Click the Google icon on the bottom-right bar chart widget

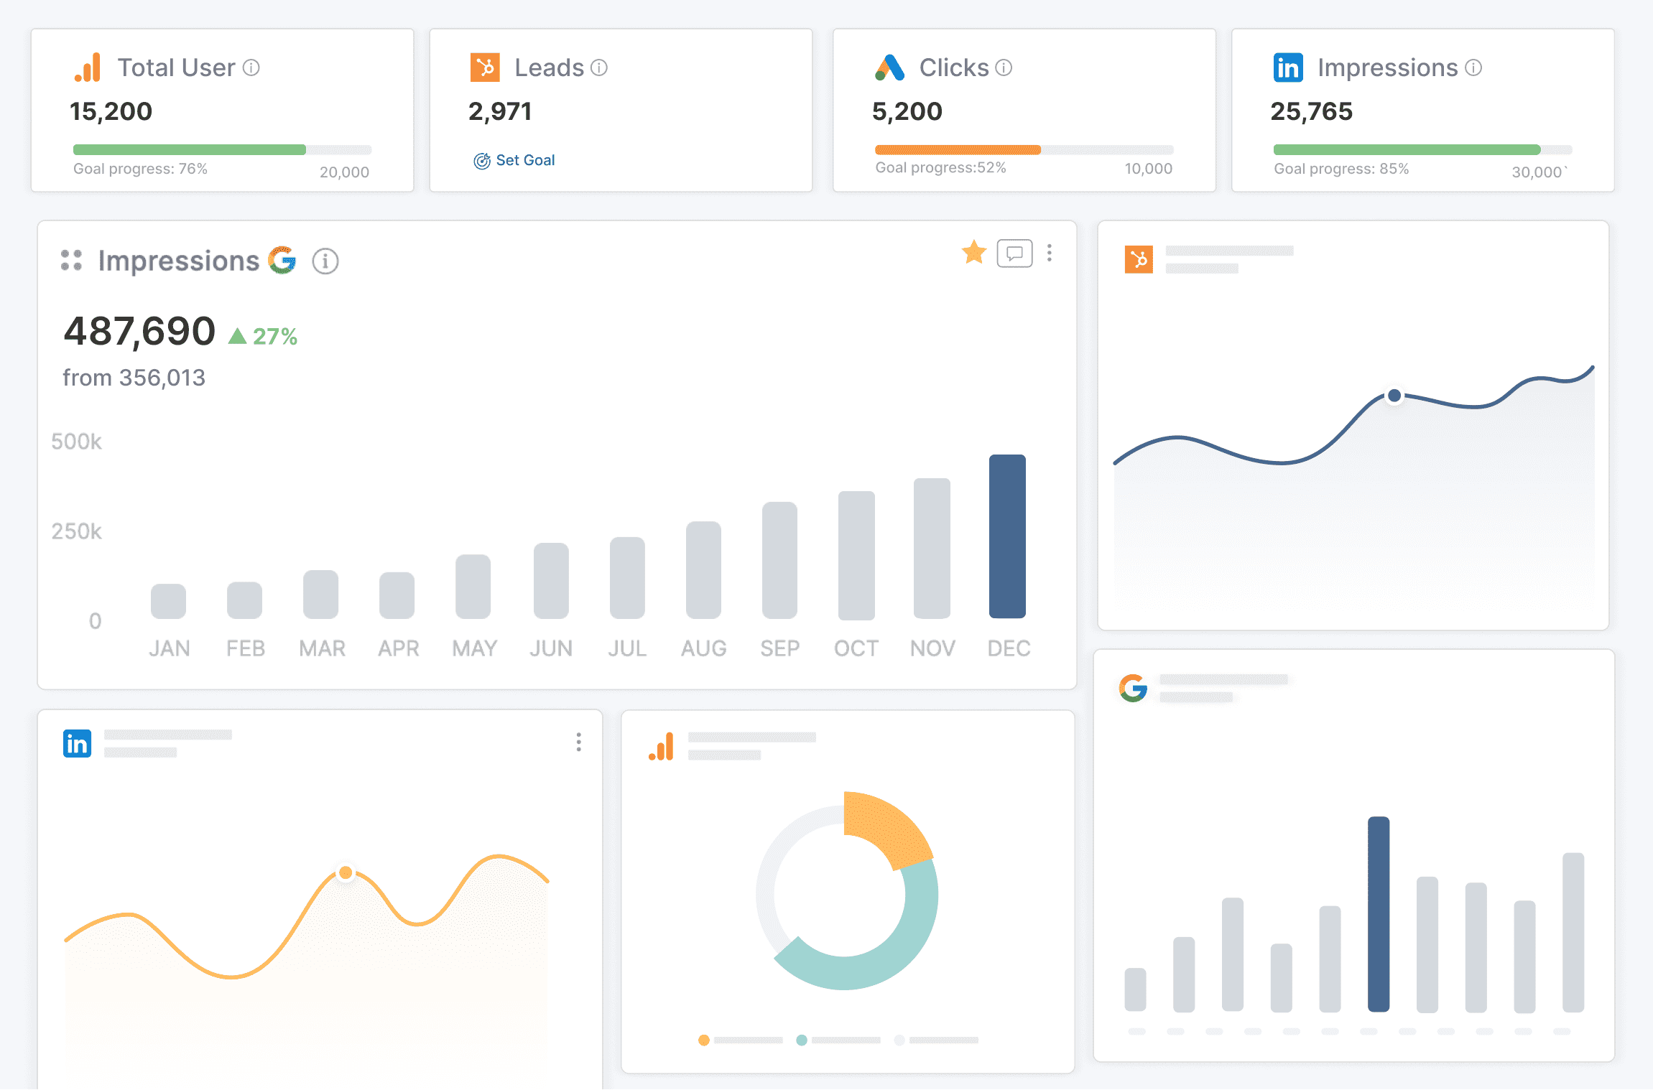(1134, 688)
